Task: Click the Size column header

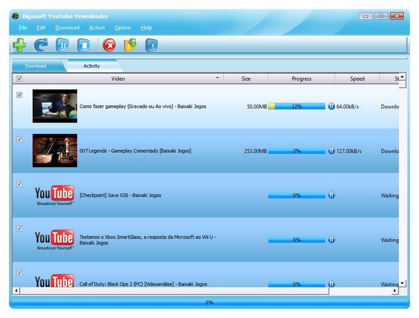Action: (246, 79)
